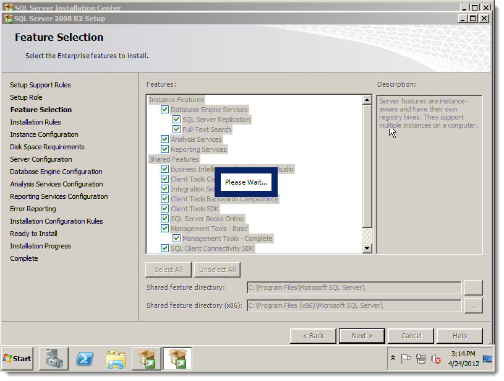Image resolution: width=504 pixels, height=381 pixels.
Task: Toggle SQL Server Books Online checkbox
Action: pos(164,218)
